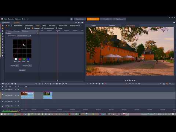
Task: Click the icon button beside Importieren
Action: (71, 19)
